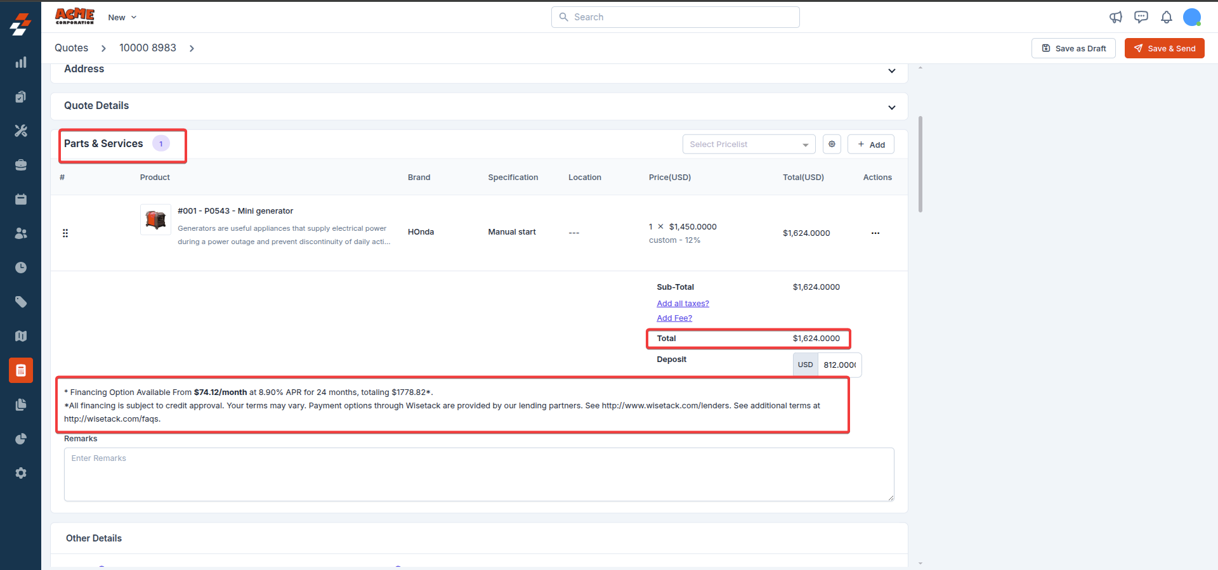Click the Location column header
Image resolution: width=1218 pixels, height=570 pixels.
[x=584, y=178]
